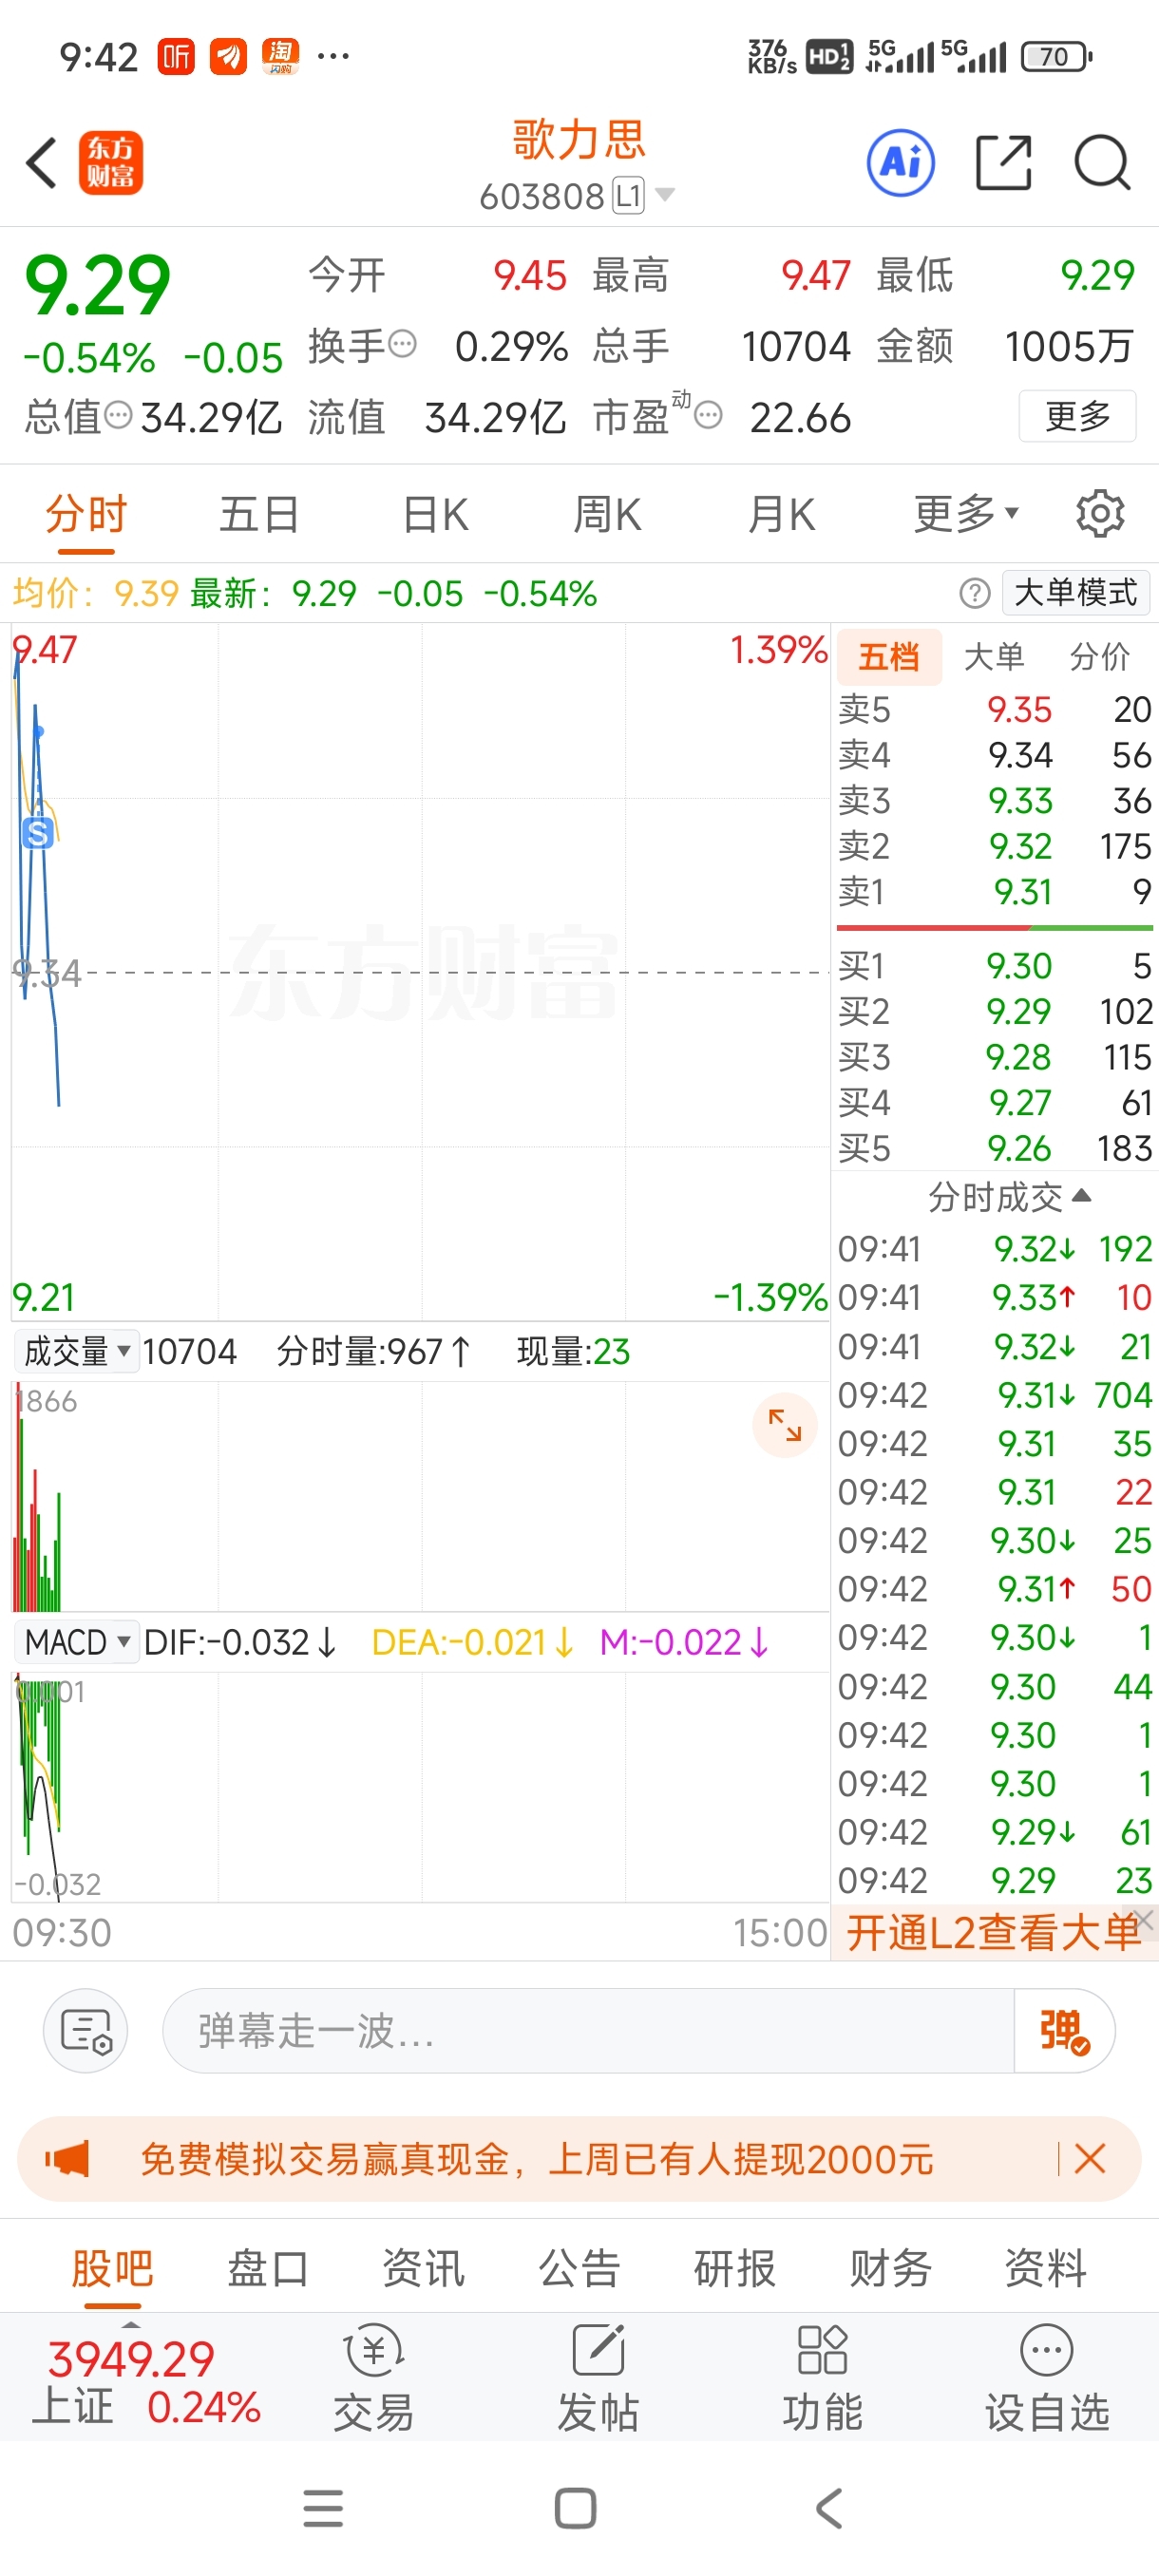Switch to the 分时 chart tab
Screen dimensions: 1159x2576
coord(86,514)
